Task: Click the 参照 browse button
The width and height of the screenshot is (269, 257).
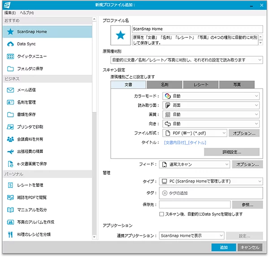Action: point(247,205)
